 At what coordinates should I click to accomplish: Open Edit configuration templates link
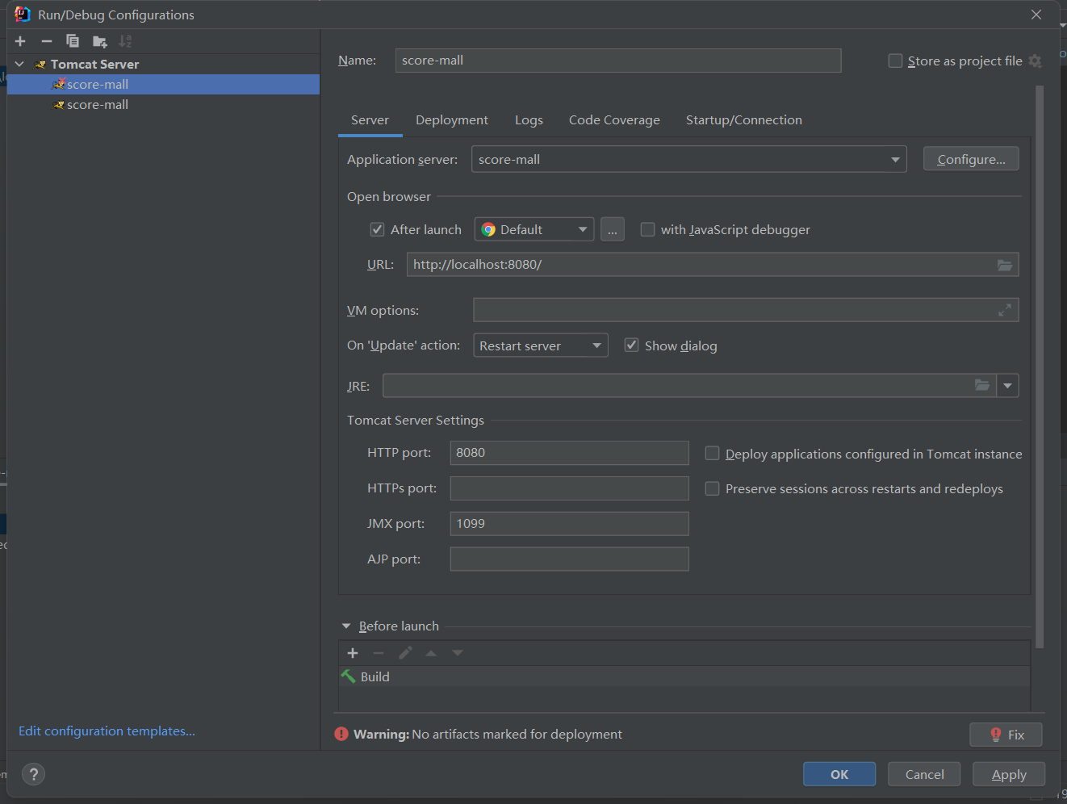tap(107, 731)
